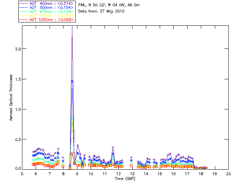235x188 pixels.
Task: Click the isolated red square marker near 13 hours
Action: (x=131, y=166)
